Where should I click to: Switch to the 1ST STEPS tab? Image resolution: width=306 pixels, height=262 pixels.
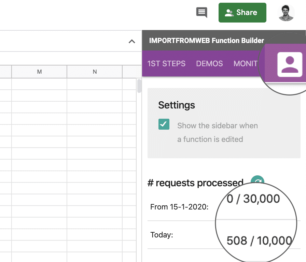click(166, 63)
